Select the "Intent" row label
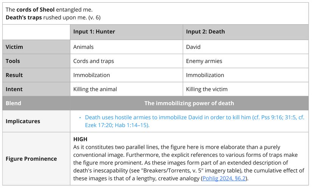This screenshot has width=312, height=189. (14, 89)
